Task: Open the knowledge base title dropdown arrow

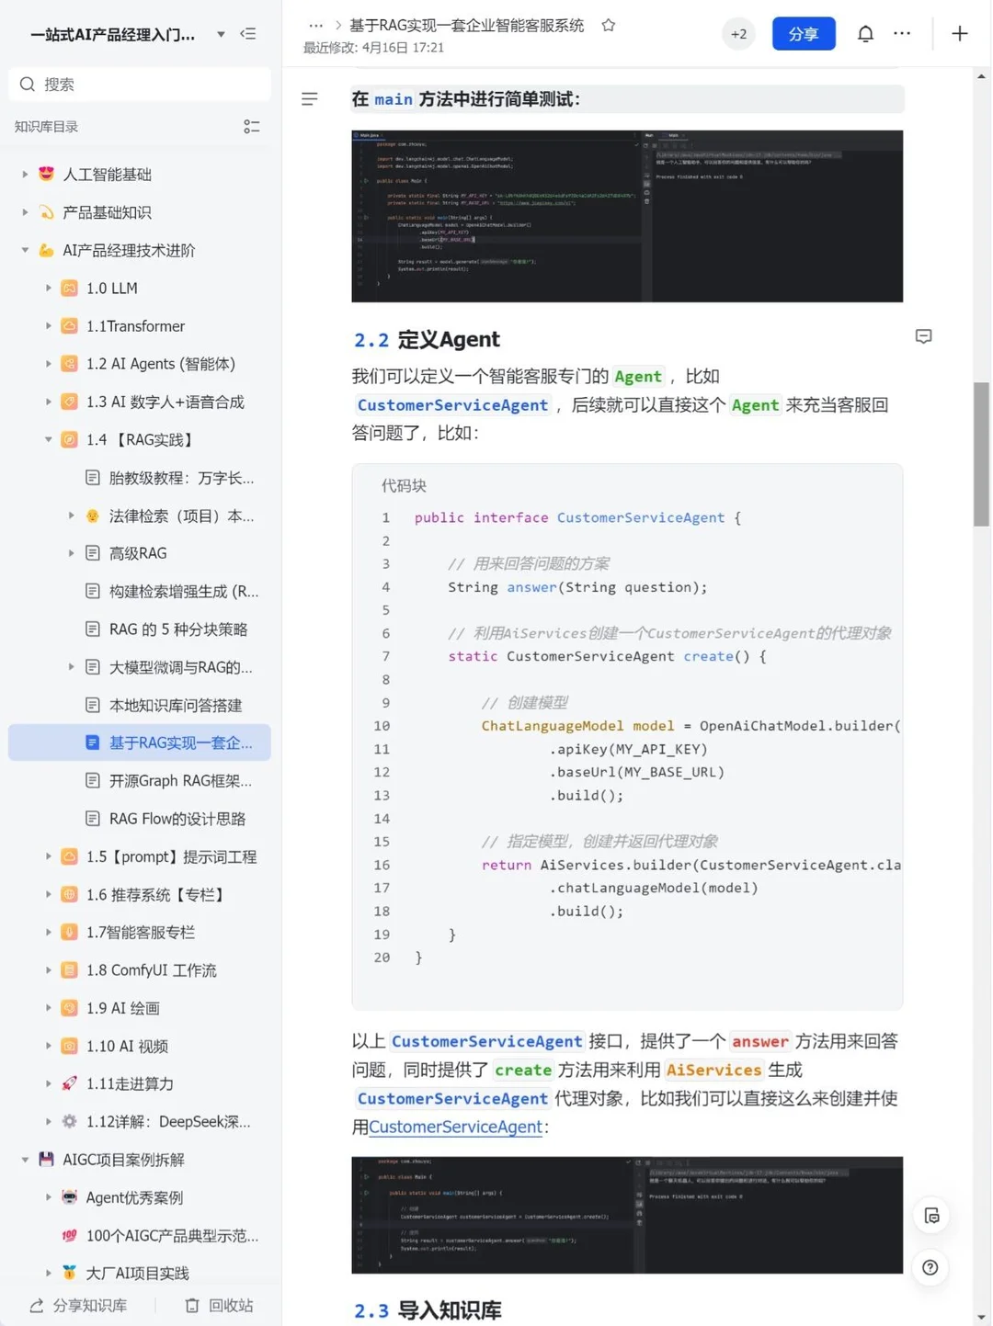Action: pyautogui.click(x=221, y=35)
